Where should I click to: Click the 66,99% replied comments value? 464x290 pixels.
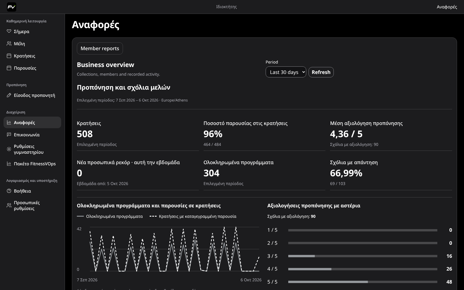[x=346, y=173]
